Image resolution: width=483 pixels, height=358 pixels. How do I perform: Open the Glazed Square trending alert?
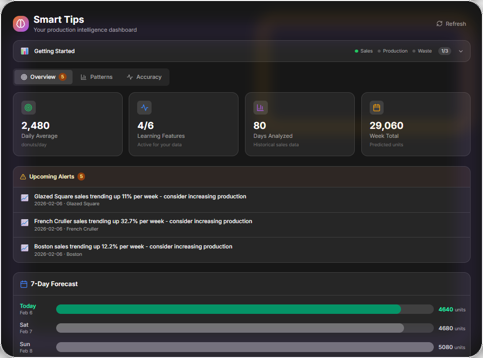tap(140, 197)
